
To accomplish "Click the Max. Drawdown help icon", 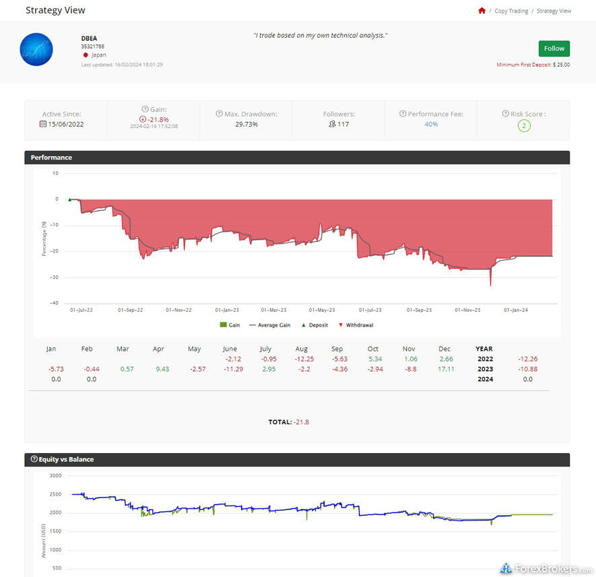I will [219, 114].
